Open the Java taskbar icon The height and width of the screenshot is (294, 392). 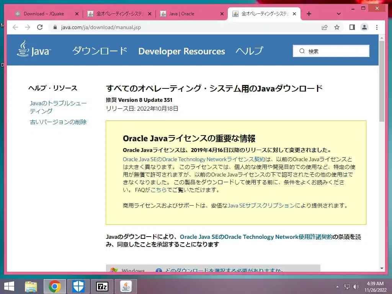(x=126, y=286)
